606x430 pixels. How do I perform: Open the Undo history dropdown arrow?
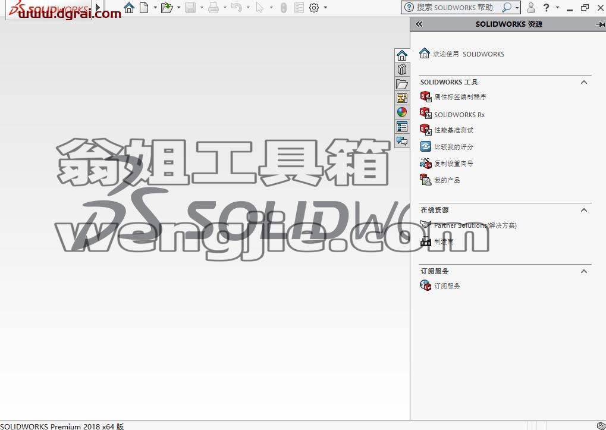click(248, 7)
